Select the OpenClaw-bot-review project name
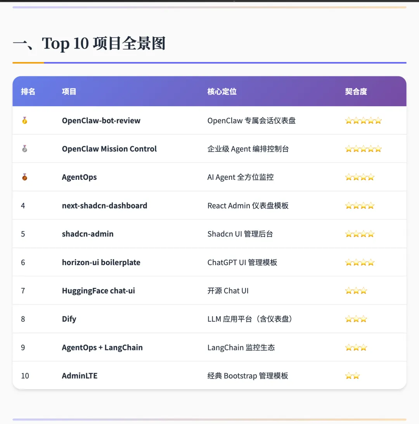419x424 pixels. tap(101, 120)
